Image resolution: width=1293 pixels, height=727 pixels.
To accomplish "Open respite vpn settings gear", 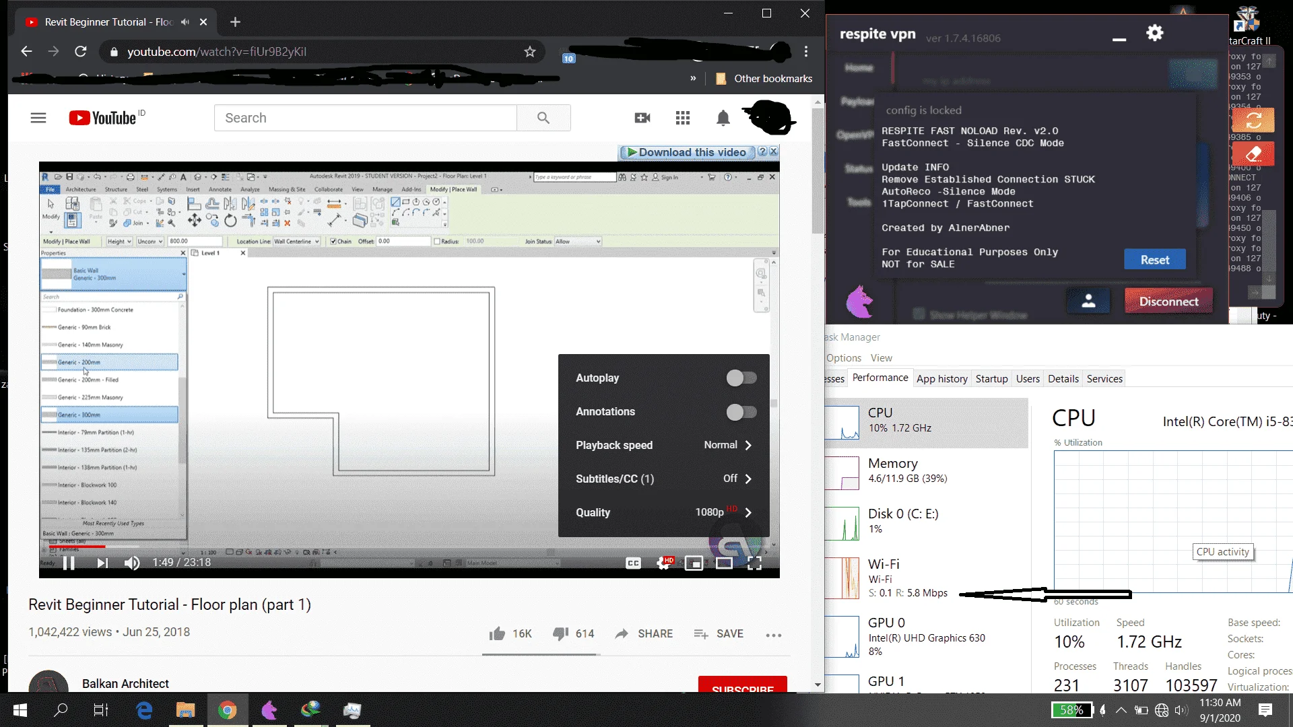I will pos(1155,33).
